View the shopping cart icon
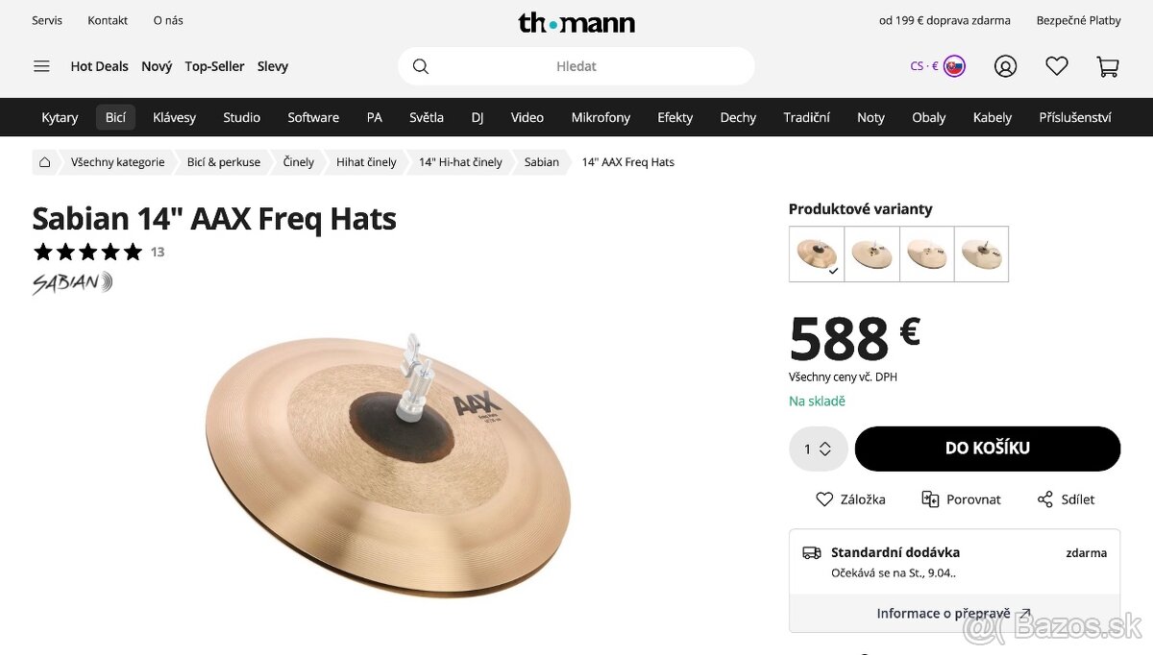Image resolution: width=1153 pixels, height=655 pixels. 1107,66
